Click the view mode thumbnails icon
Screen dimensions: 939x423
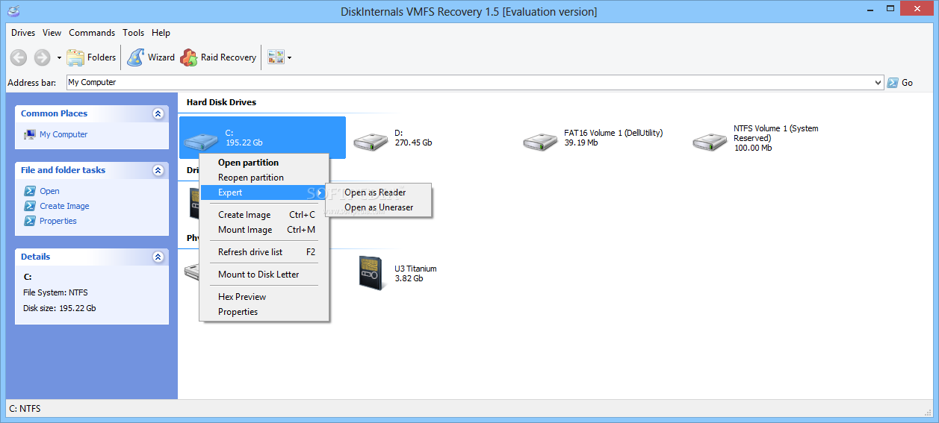276,57
